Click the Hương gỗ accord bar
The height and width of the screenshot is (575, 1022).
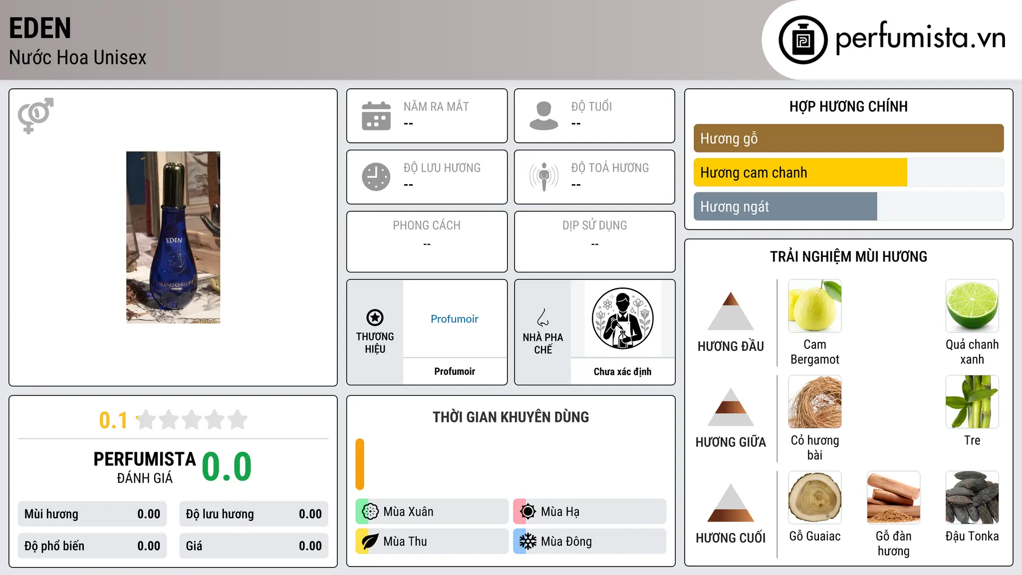(x=848, y=138)
